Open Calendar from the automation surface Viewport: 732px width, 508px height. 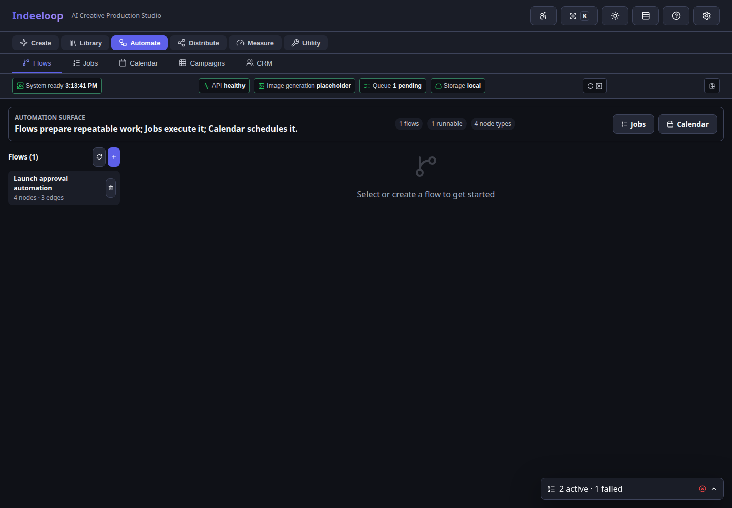[x=688, y=124]
